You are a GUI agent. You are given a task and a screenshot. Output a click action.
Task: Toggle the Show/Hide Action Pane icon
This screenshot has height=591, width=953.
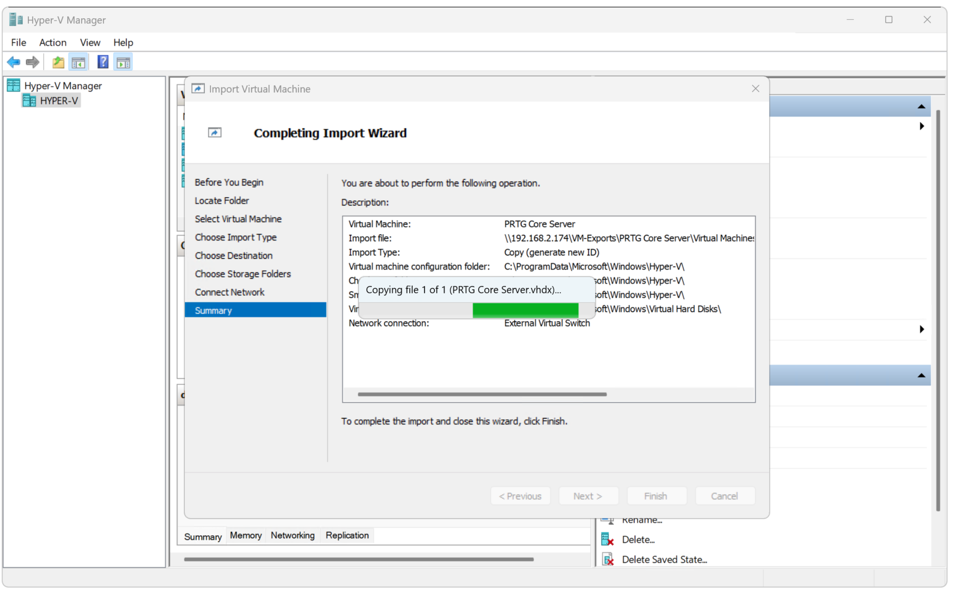(x=123, y=62)
